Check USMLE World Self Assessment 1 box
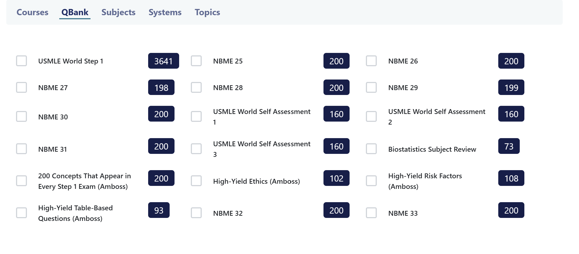 point(196,117)
